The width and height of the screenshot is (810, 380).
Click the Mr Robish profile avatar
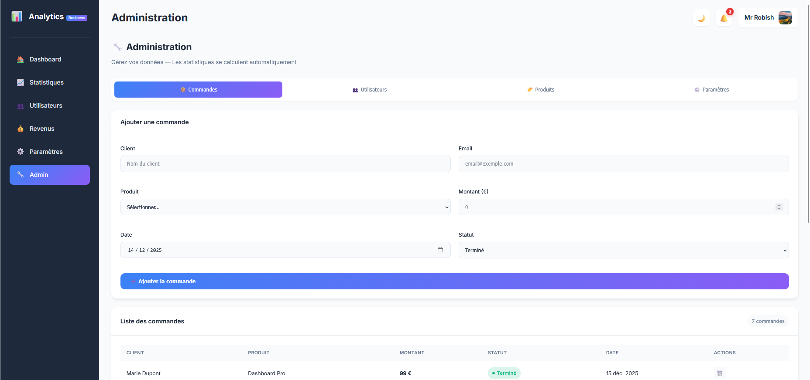[785, 18]
